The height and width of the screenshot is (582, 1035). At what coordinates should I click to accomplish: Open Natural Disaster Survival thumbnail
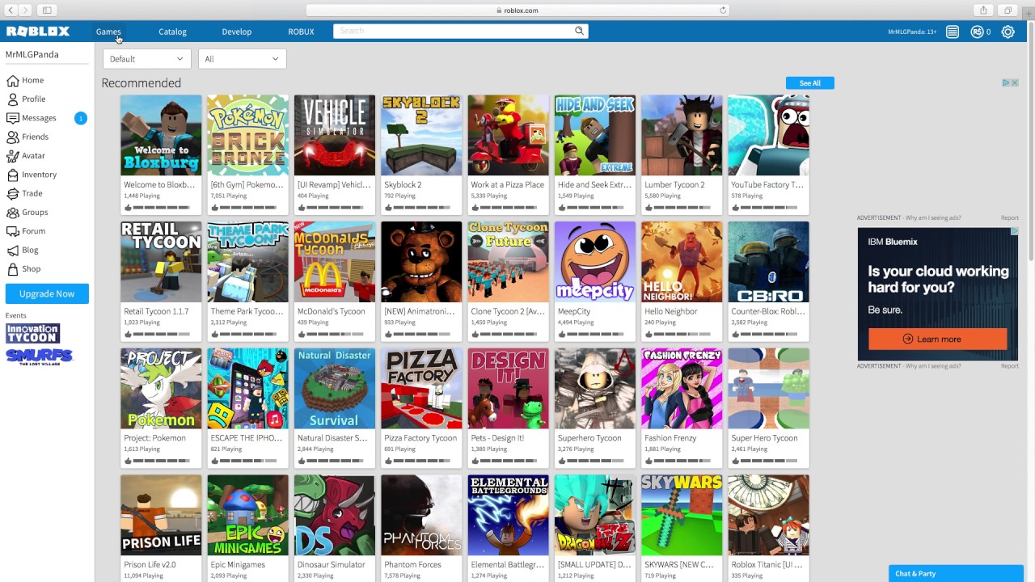point(335,389)
